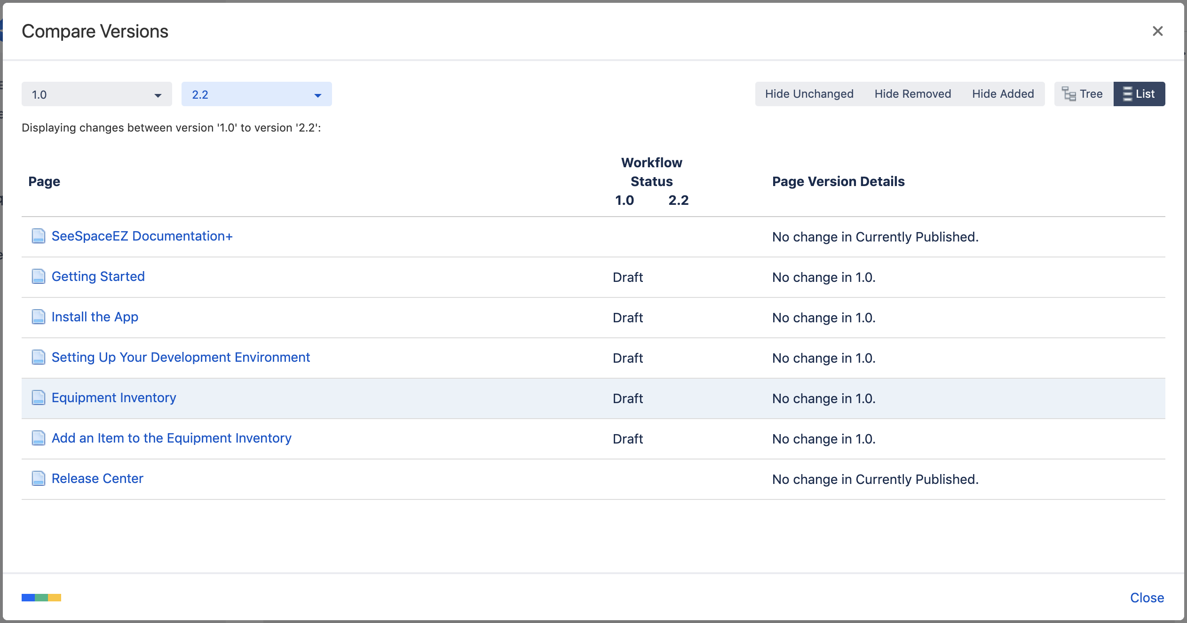The width and height of the screenshot is (1187, 623).
Task: Click page icon beside SeeSpaceEZ Documentation+
Action: point(38,236)
